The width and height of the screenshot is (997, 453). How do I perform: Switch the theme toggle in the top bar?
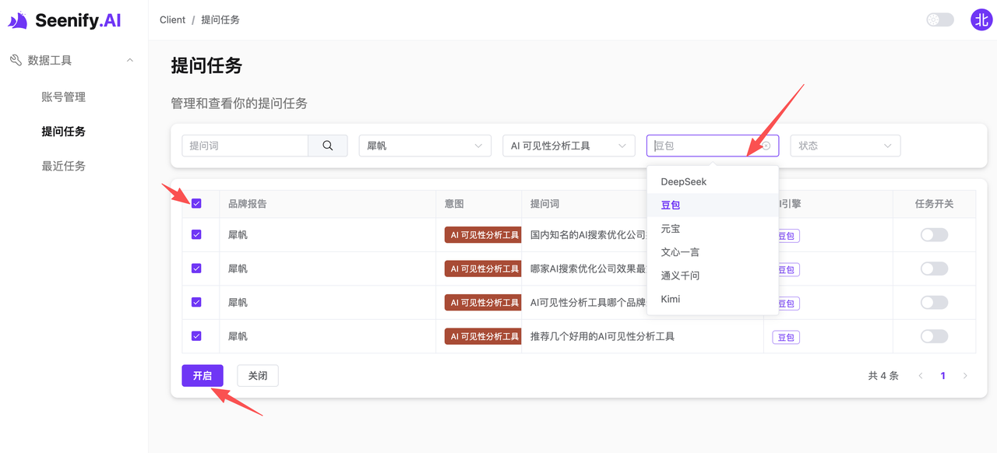(939, 19)
